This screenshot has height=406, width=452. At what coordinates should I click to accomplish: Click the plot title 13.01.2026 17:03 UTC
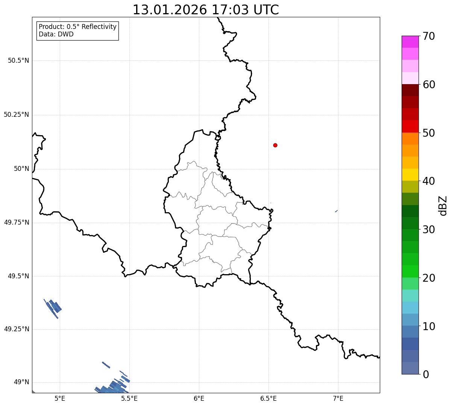(x=206, y=10)
